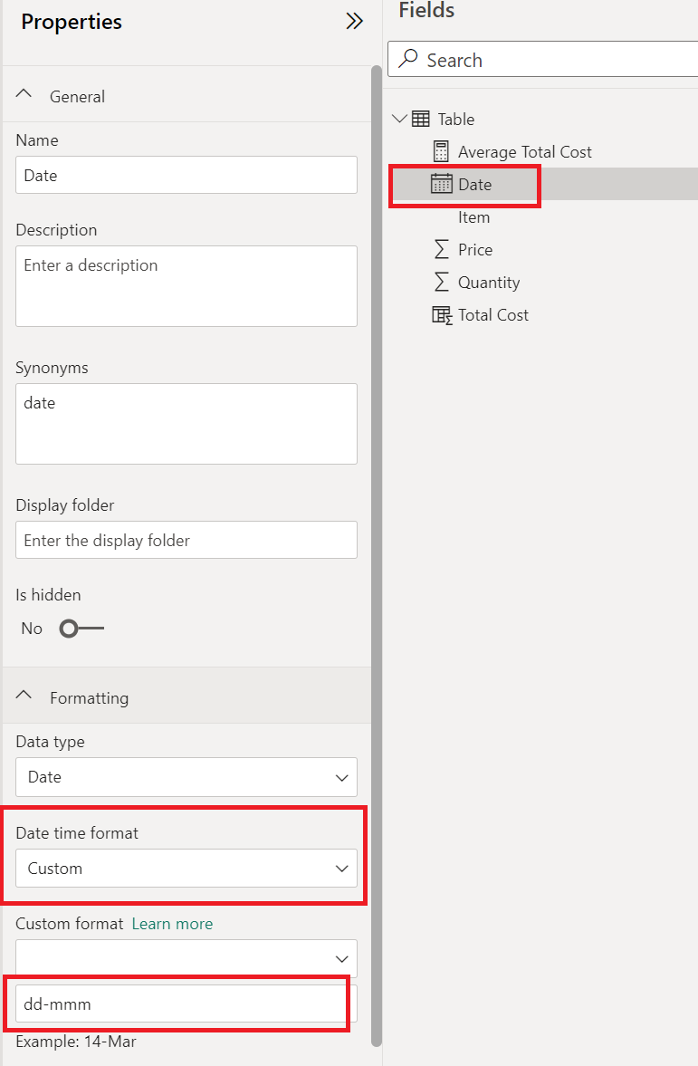Open the Custom format dropdown
This screenshot has height=1066, width=698.
(x=186, y=958)
